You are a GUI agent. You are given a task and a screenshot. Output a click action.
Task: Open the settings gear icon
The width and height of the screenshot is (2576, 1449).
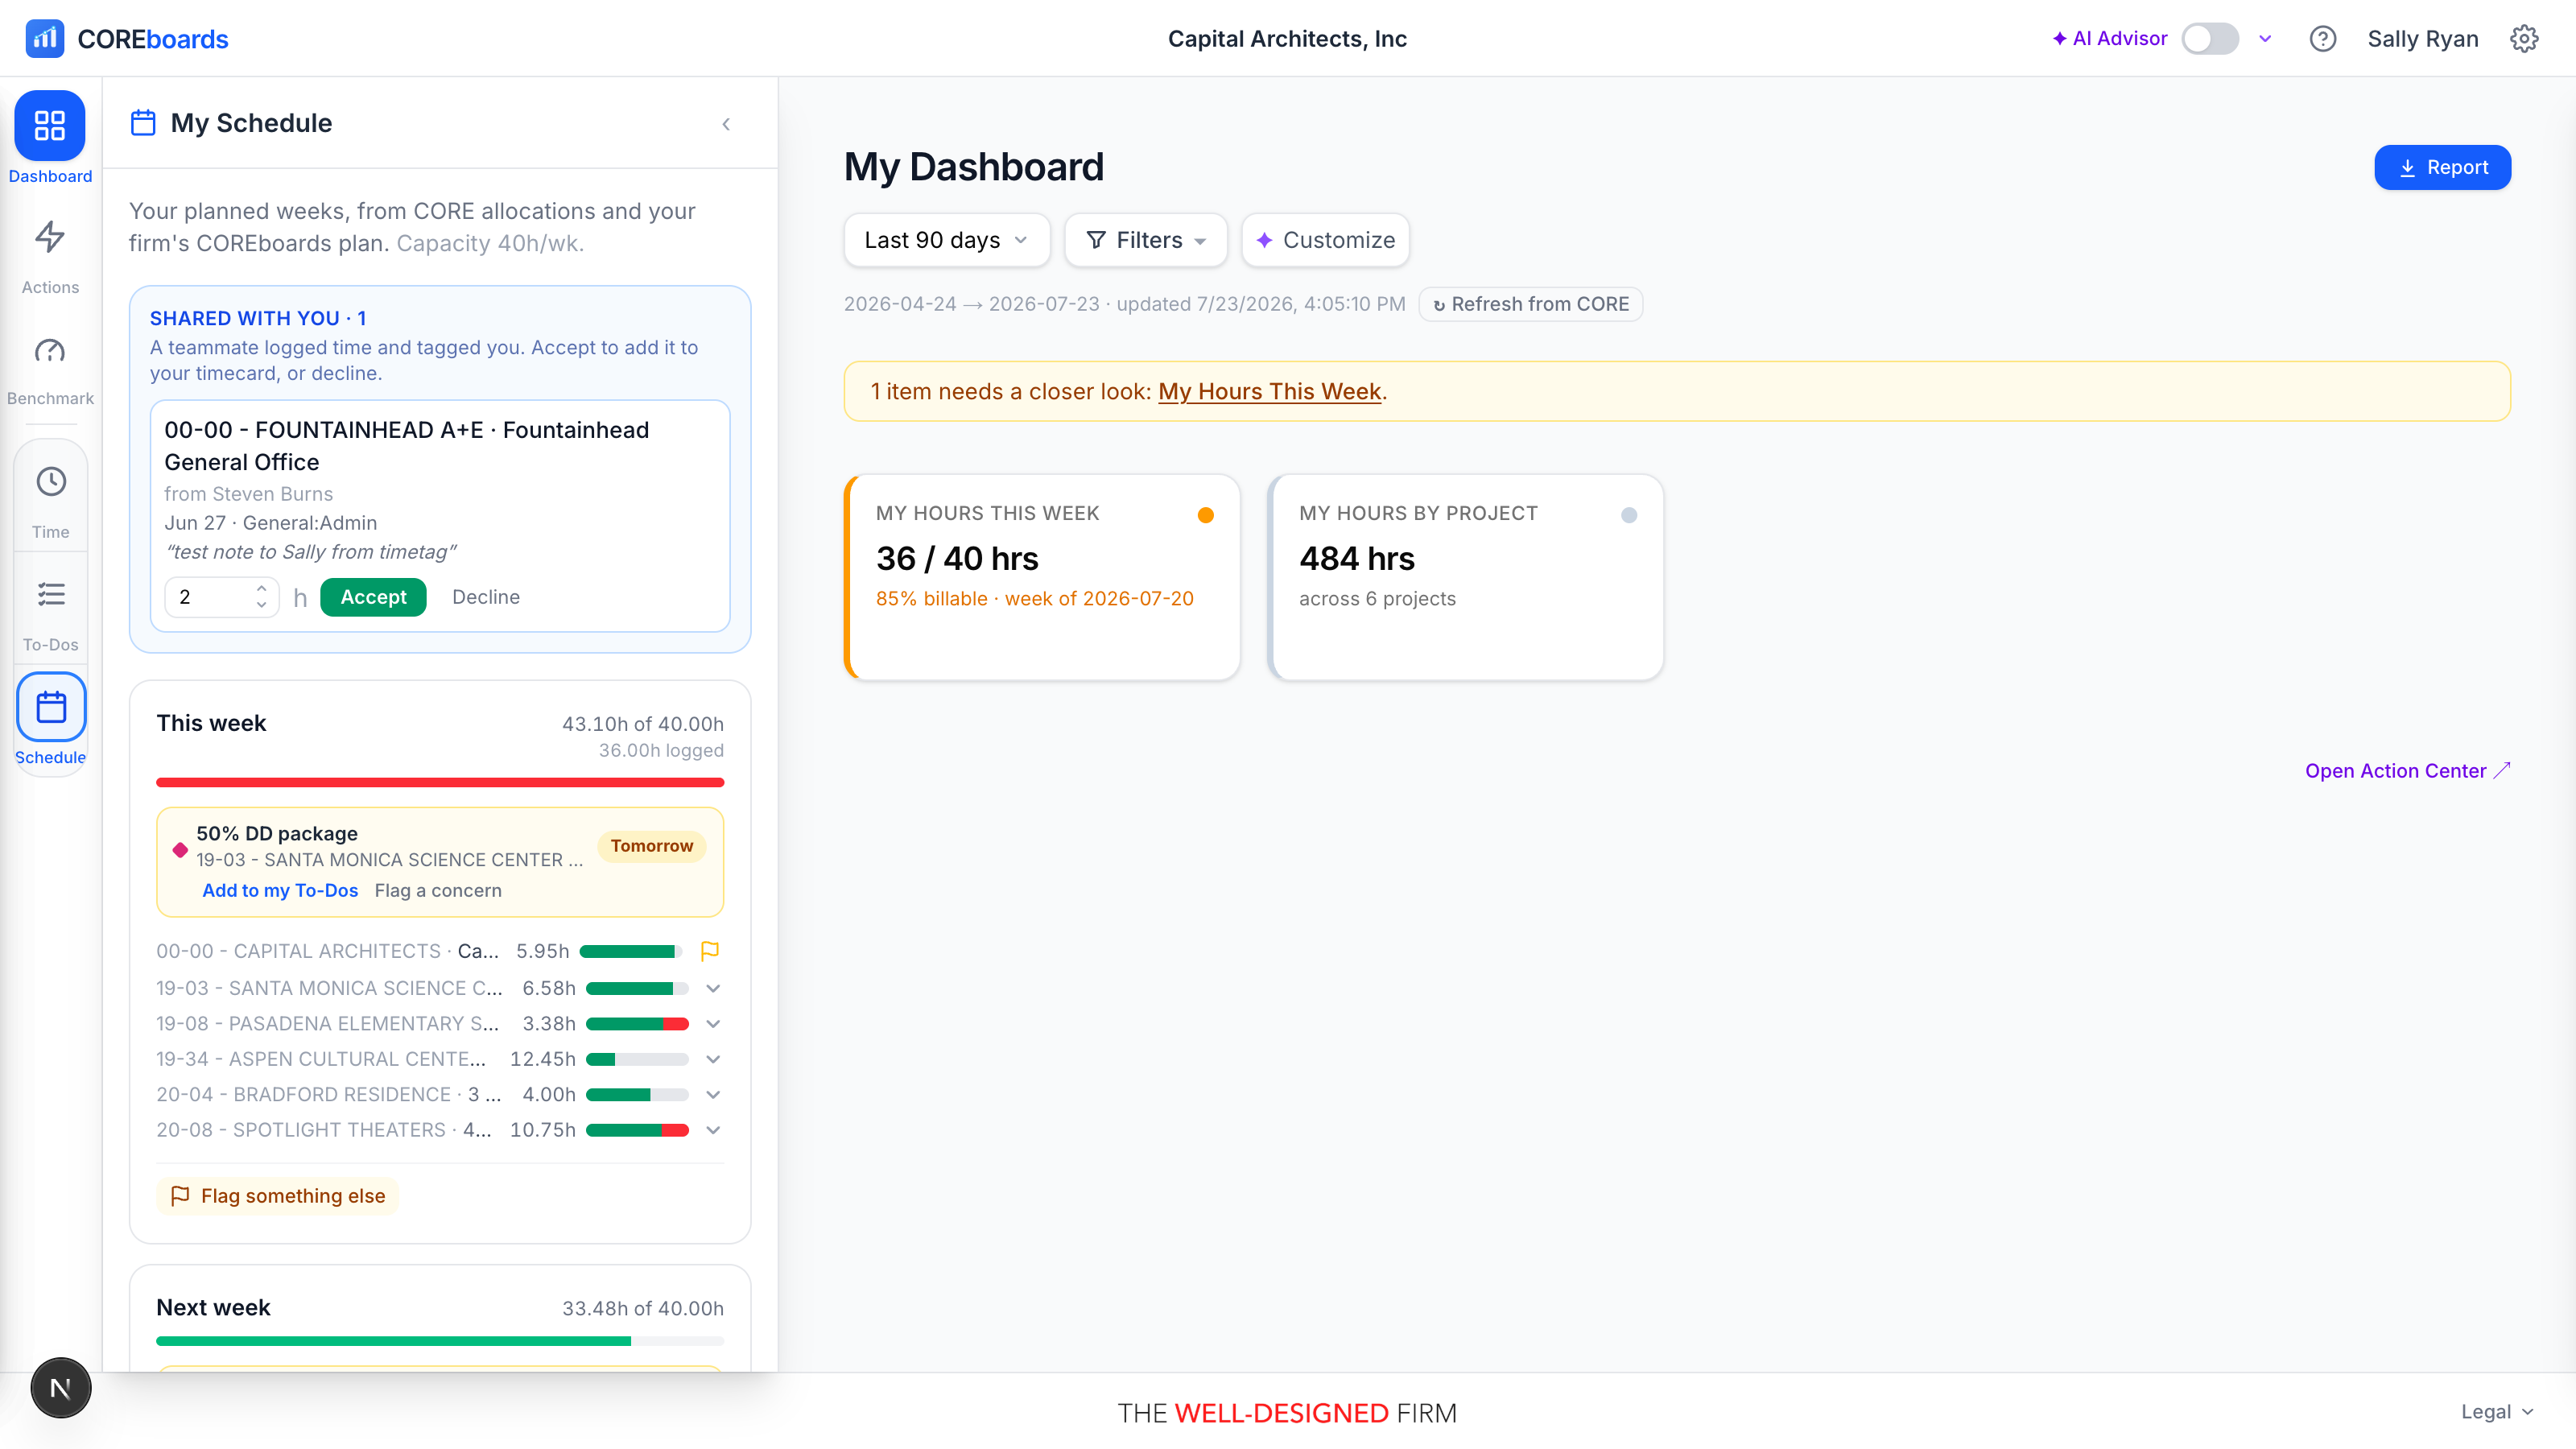[2524, 39]
